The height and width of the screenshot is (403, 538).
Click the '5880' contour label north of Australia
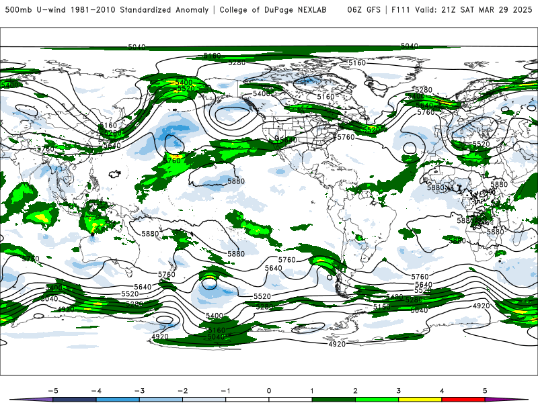[x=150, y=234]
